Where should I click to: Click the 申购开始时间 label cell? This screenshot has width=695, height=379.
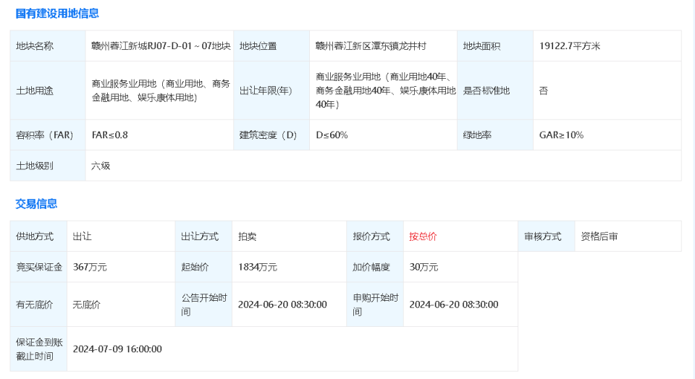(375, 305)
